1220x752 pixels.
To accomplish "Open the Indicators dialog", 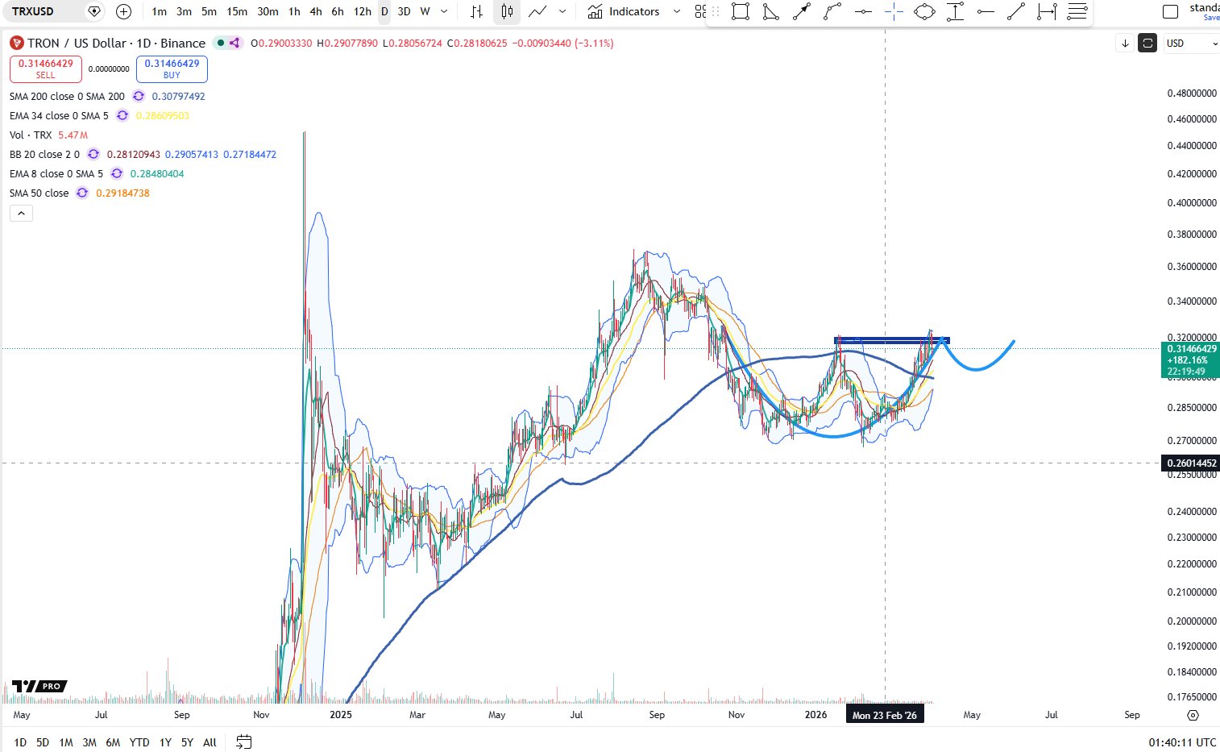I will (x=623, y=11).
